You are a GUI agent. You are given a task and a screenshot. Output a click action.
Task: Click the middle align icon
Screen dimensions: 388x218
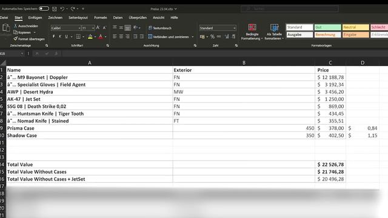121,27
